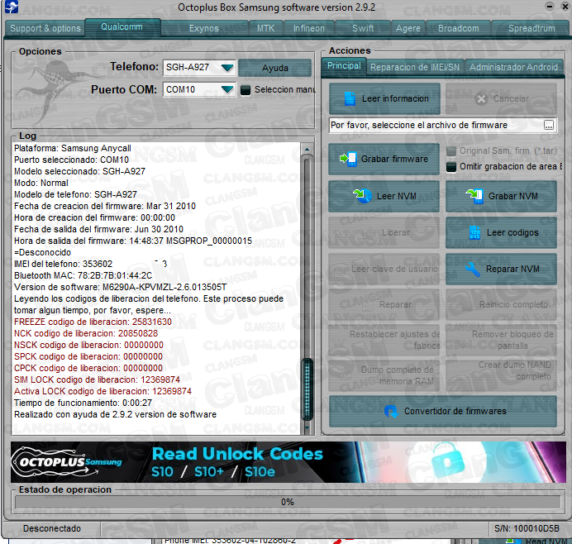Switch to Broadcom tab
This screenshot has height=544, width=572.
coord(458,28)
